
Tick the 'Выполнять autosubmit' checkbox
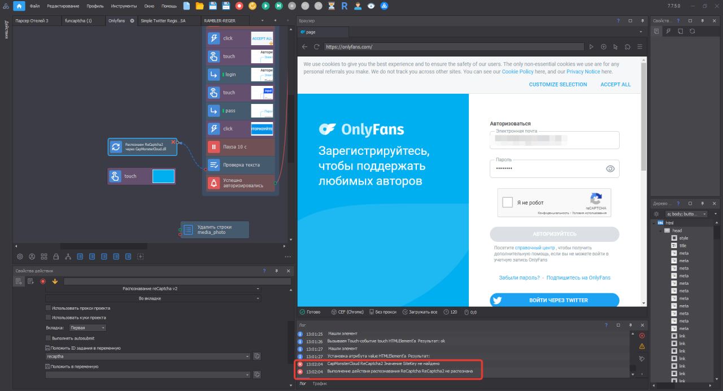(x=48, y=338)
